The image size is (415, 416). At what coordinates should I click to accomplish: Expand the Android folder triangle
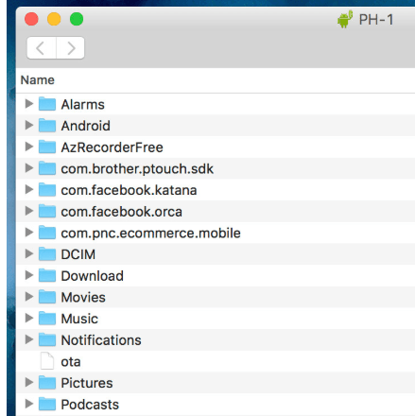pos(29,125)
